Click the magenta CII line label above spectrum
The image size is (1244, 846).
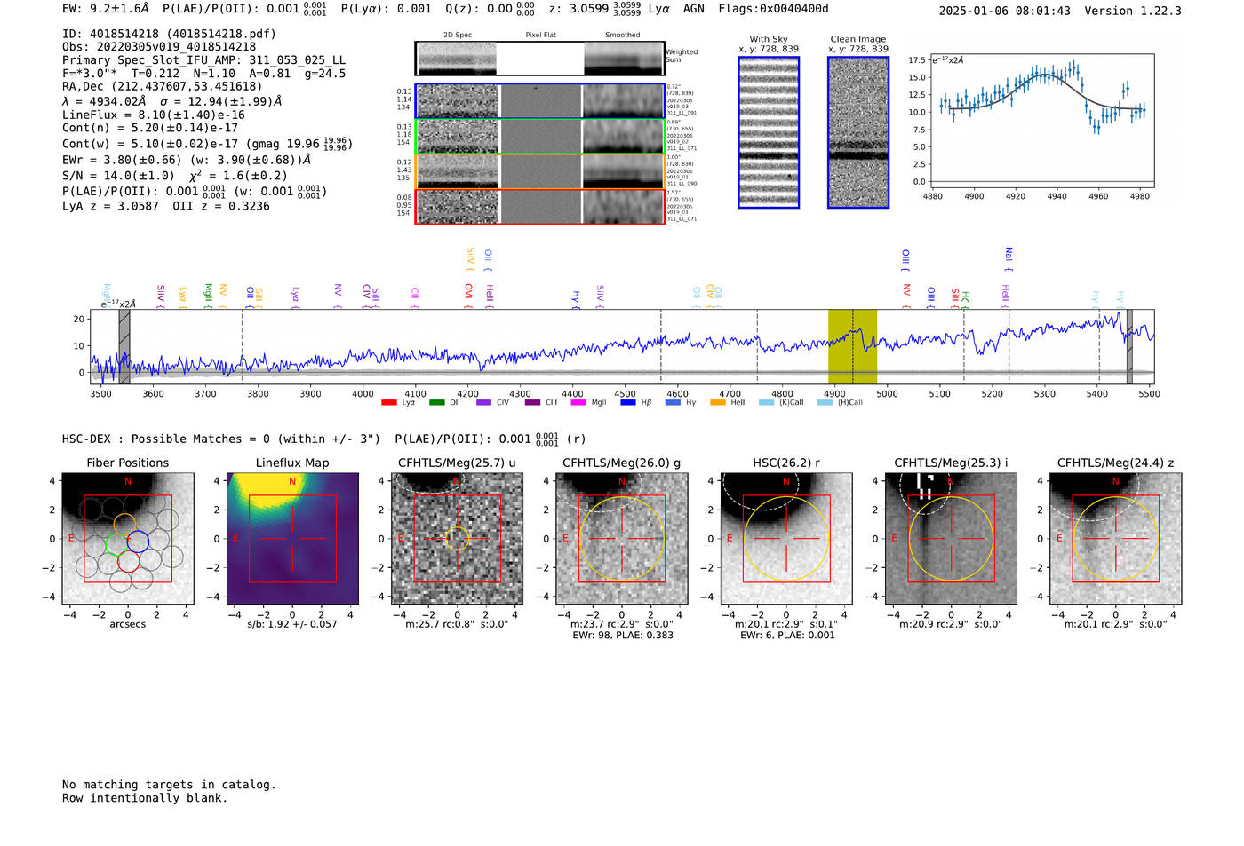tap(415, 297)
